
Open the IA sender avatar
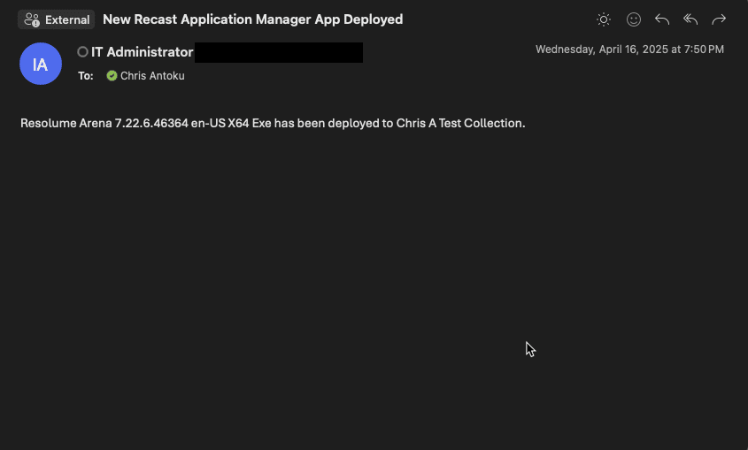click(x=40, y=65)
